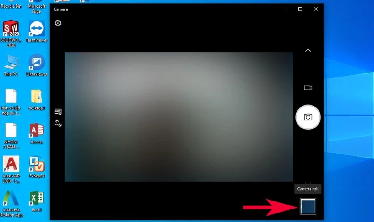Select the Recycle Bin desktop icon

[x=11, y=5]
